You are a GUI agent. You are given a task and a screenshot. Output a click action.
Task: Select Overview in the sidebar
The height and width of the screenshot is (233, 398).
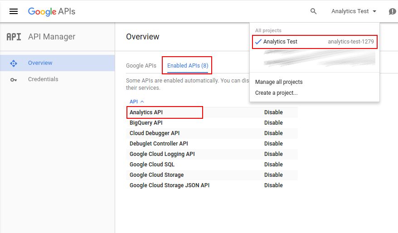pyautogui.click(x=58, y=63)
